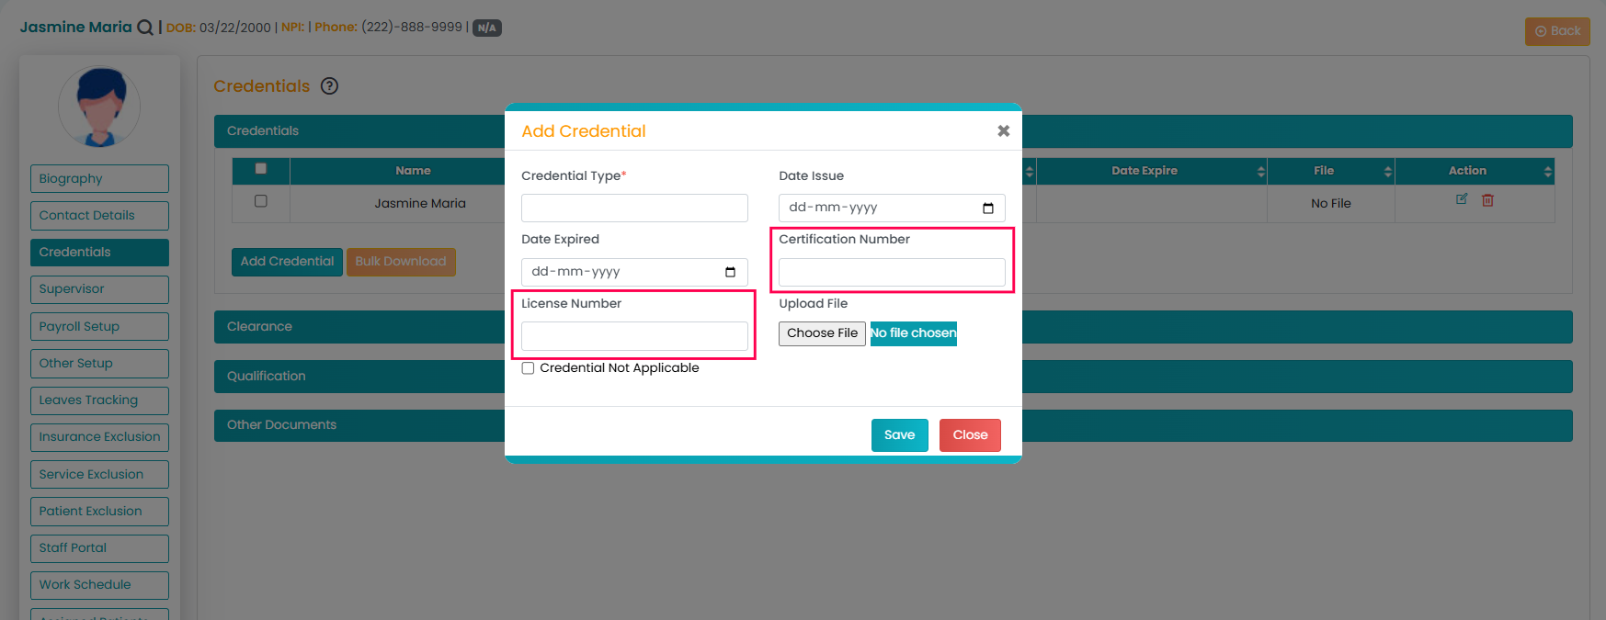
Task: Click the edit icon in Action column
Action: point(1461,199)
